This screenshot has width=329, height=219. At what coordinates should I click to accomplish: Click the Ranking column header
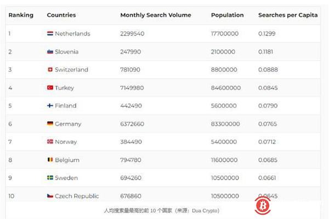(21, 15)
